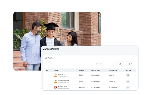
Task: Open the columns view dropdown
Action: [130, 64]
